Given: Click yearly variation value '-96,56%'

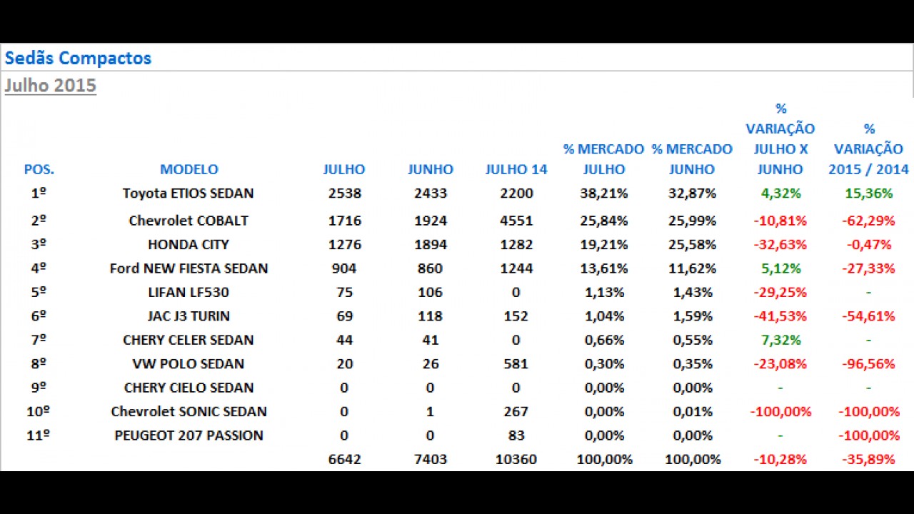Looking at the screenshot, I should [x=869, y=364].
